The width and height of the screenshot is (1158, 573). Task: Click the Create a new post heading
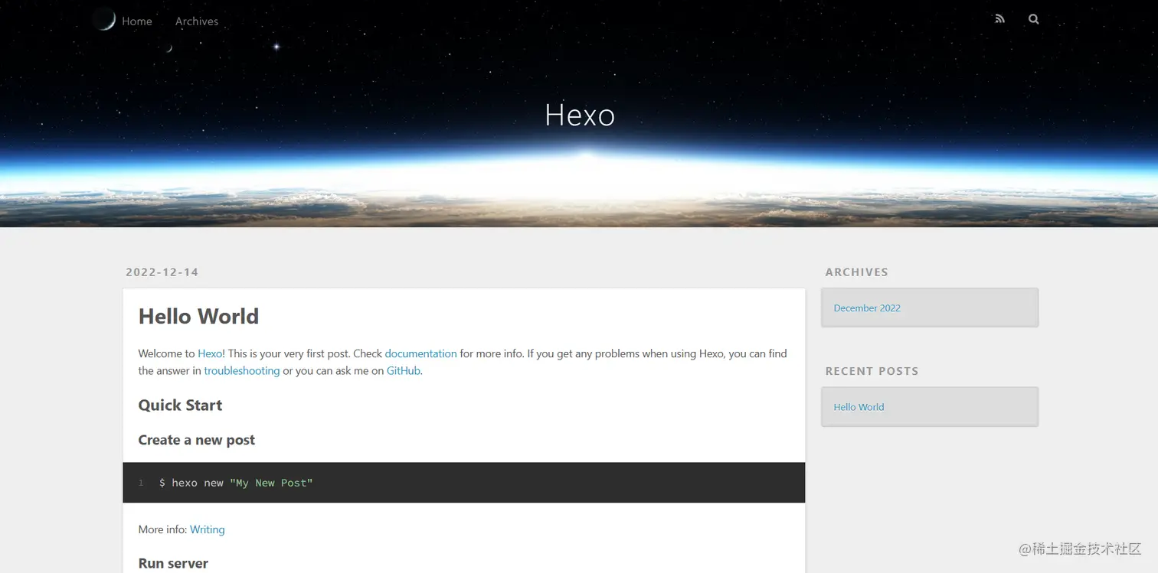tap(197, 440)
